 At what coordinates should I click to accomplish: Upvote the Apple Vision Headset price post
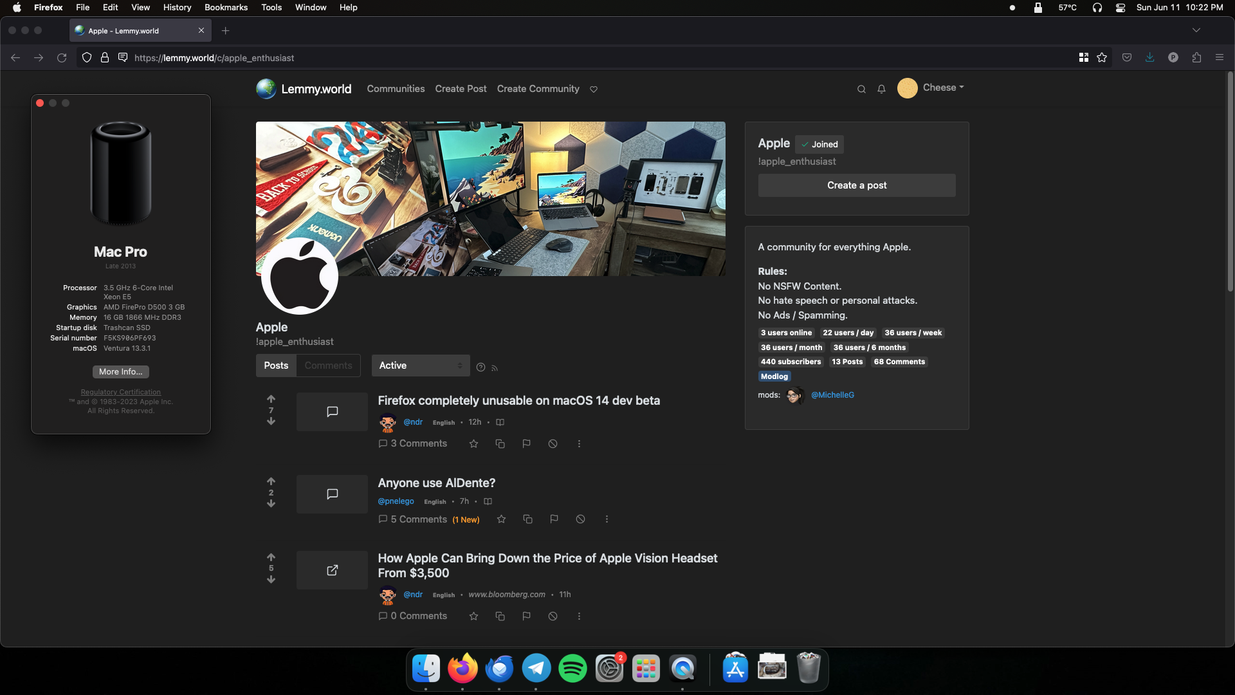pos(271,557)
